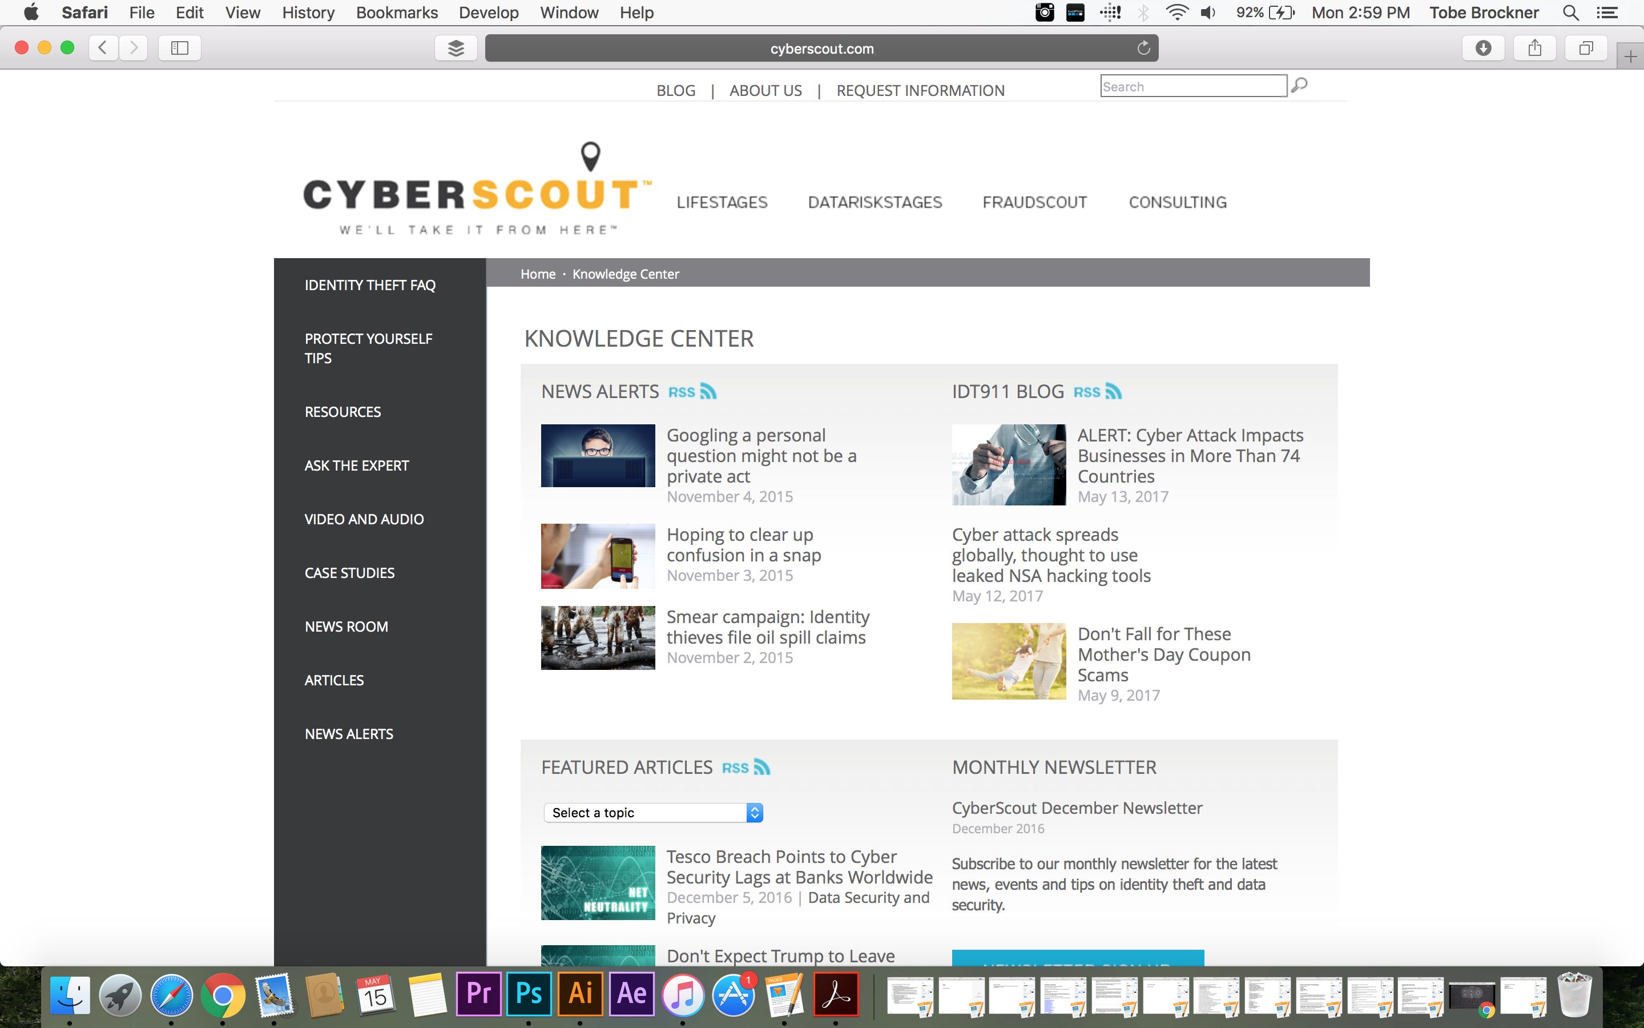Viewport: 1644px width, 1028px height.
Task: Add a new Safari tab
Action: [x=1630, y=57]
